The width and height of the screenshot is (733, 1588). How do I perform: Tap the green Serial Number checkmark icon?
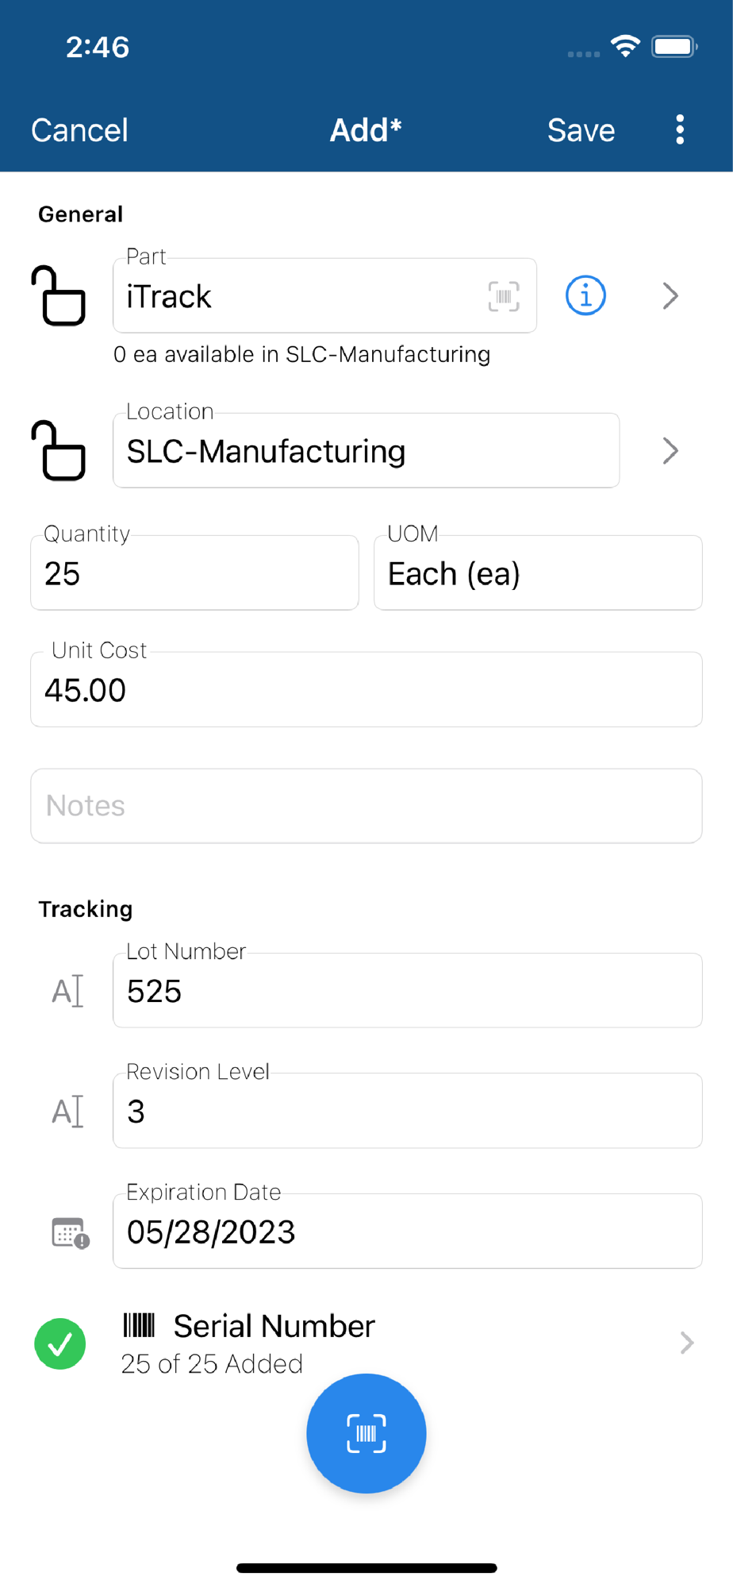tap(60, 1343)
